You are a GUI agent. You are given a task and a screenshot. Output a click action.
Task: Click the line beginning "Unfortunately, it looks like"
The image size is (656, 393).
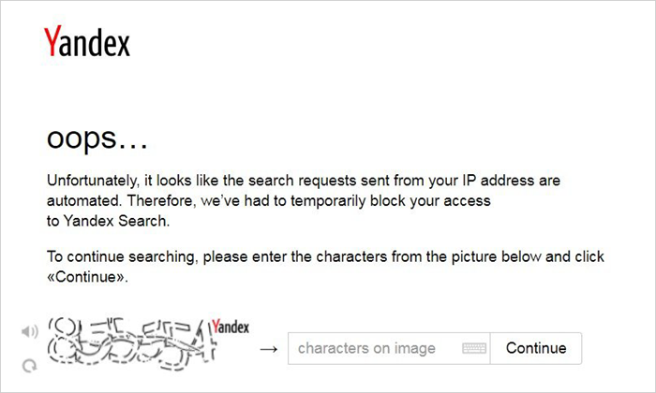point(304,181)
